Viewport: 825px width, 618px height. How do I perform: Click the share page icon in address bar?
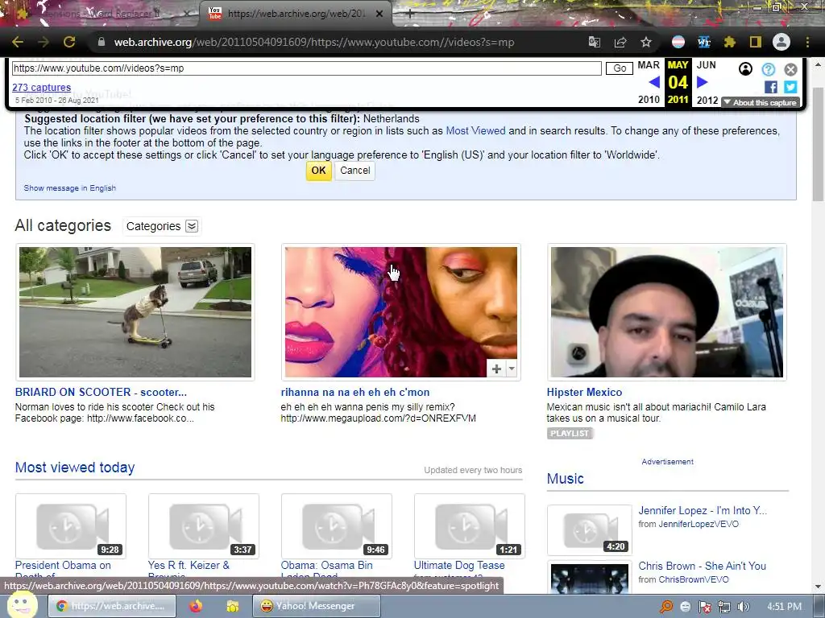coord(620,42)
